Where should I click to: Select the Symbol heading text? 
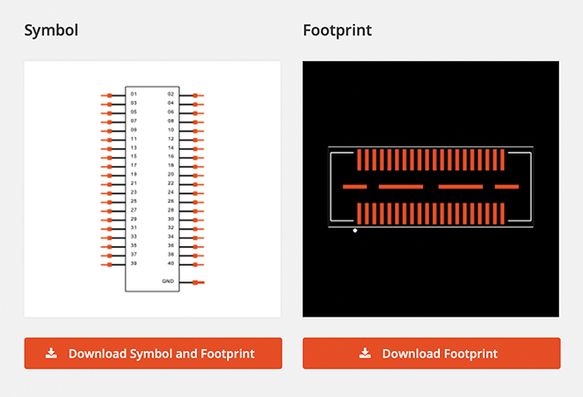pyautogui.click(x=51, y=31)
